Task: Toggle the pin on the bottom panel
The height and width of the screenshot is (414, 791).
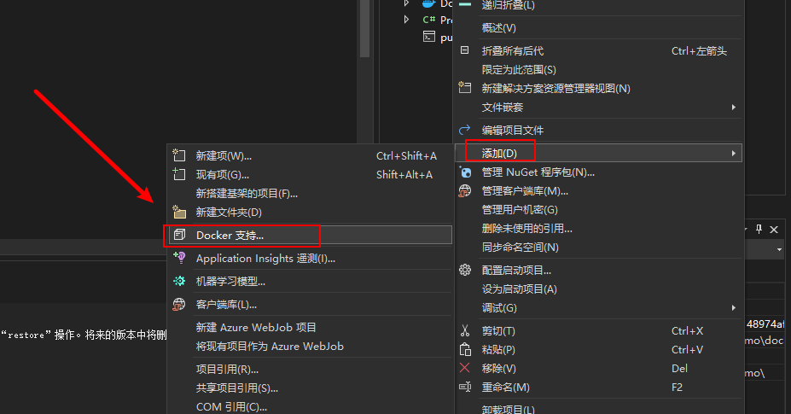Action: 759,230
